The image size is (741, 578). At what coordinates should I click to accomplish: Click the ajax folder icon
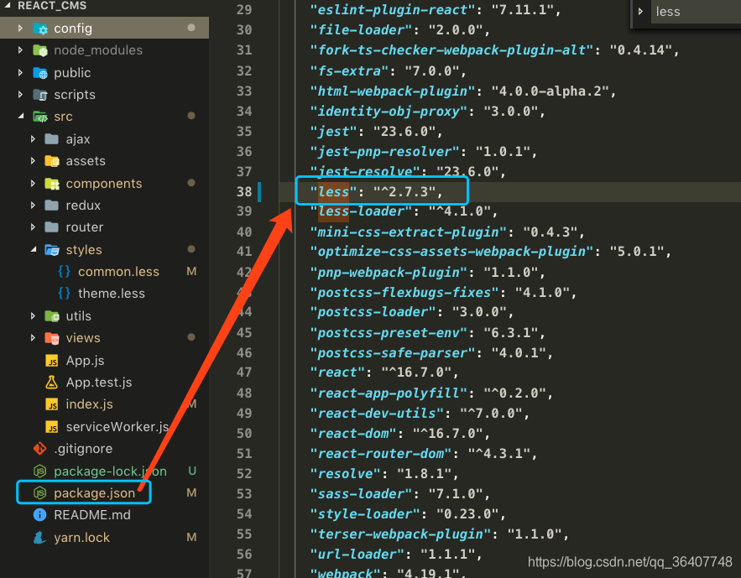[51, 138]
